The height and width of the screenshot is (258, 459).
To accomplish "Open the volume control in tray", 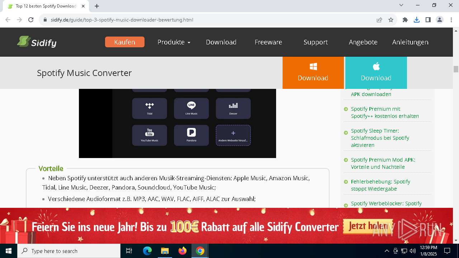I will click(x=413, y=251).
